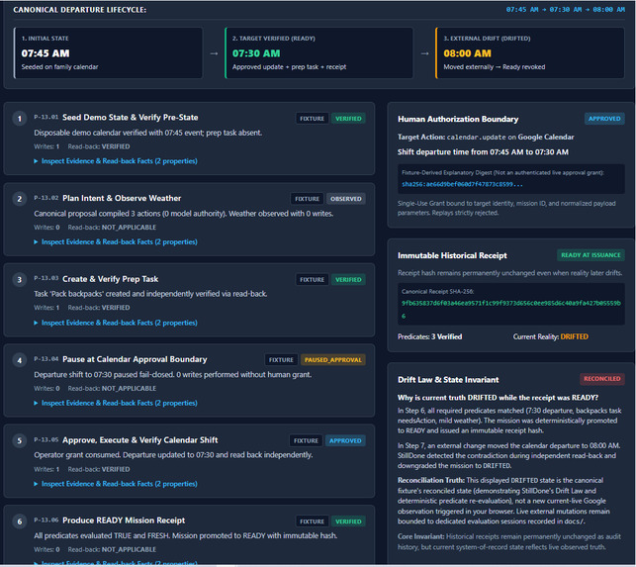
Task: Click FIXTURE badge on Create & Verify Prep Task
Action: point(312,280)
